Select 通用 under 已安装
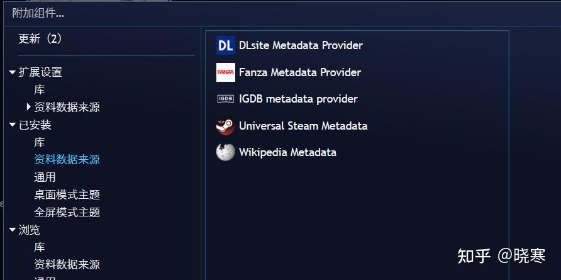This screenshot has height=280, width=561. pos(45,177)
